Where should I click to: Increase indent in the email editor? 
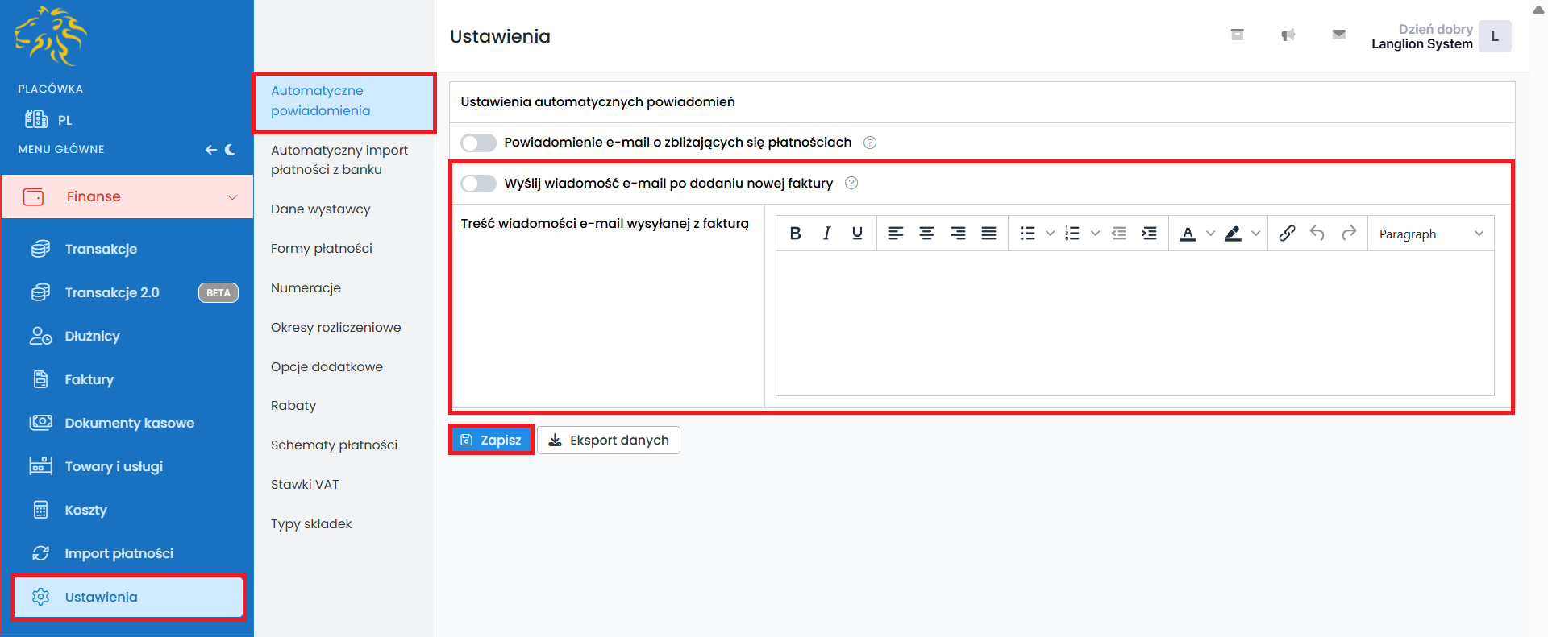pos(1150,234)
